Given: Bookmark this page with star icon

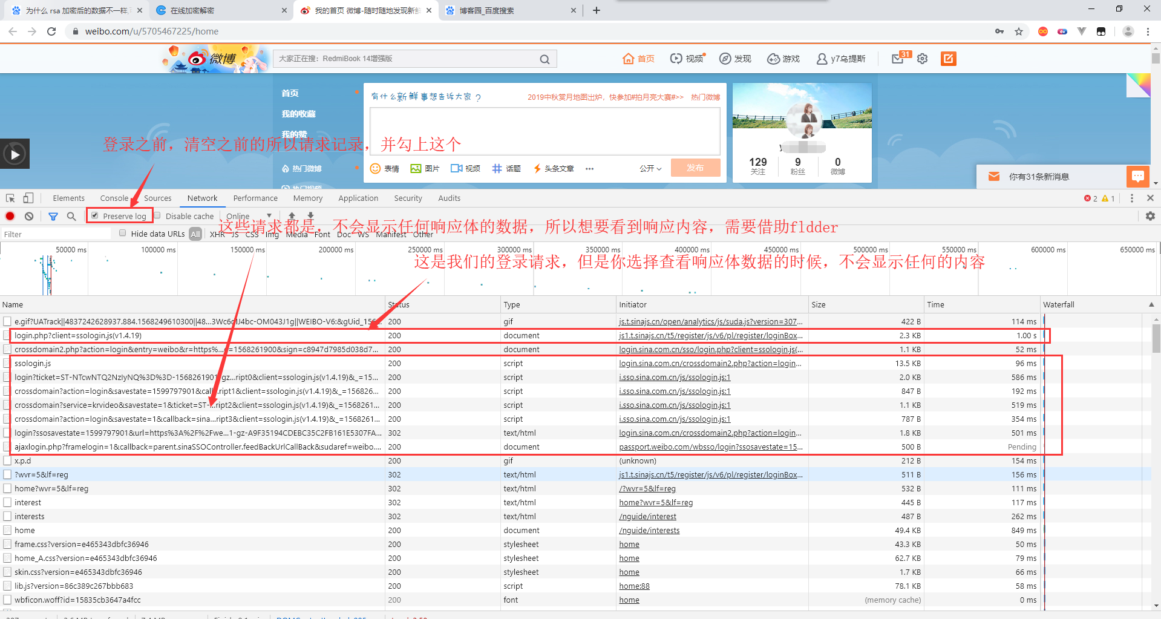Looking at the screenshot, I should 1019,31.
